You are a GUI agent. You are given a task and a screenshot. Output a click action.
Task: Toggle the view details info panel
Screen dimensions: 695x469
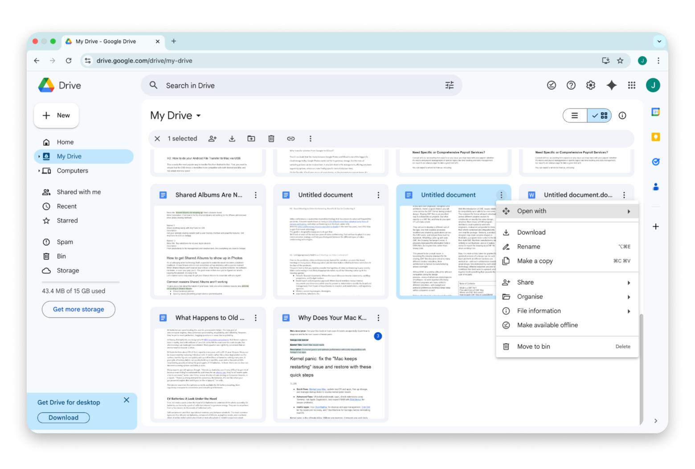click(622, 115)
